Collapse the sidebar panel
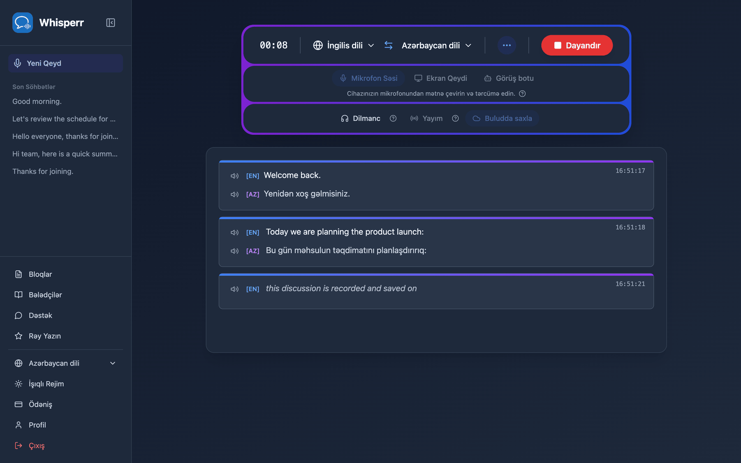The width and height of the screenshot is (741, 463). (x=110, y=23)
